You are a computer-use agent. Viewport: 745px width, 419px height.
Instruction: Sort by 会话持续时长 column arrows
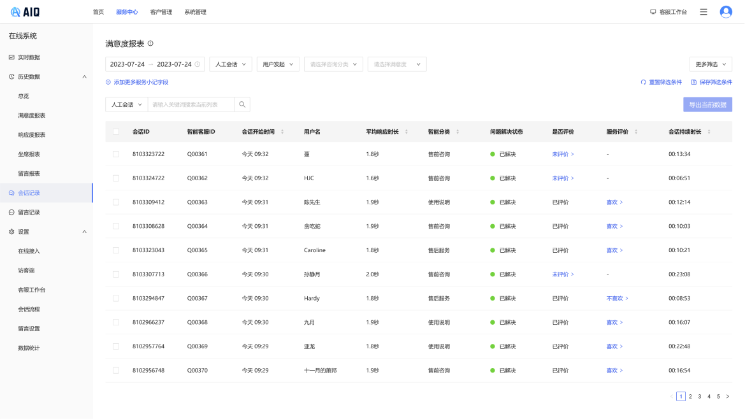709,132
